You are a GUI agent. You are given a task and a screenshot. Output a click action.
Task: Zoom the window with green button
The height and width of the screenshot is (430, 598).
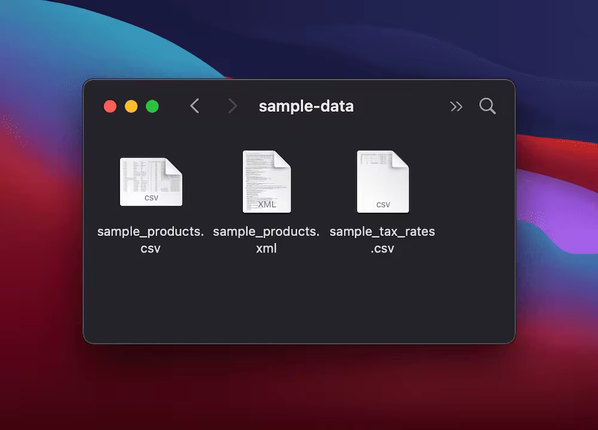152,106
